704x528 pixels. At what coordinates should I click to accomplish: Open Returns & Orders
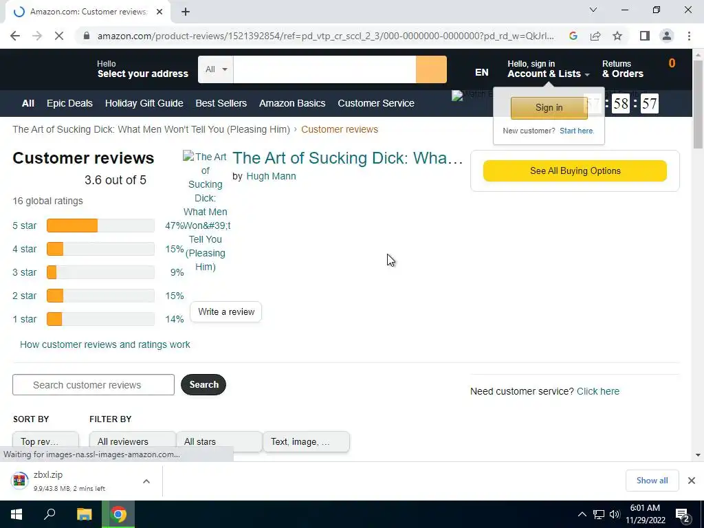click(623, 69)
